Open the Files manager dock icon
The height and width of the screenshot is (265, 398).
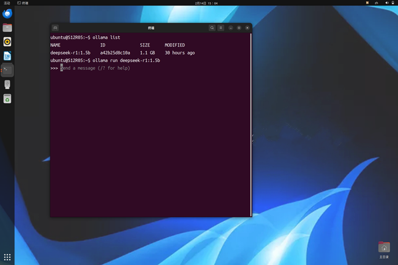coord(7,28)
